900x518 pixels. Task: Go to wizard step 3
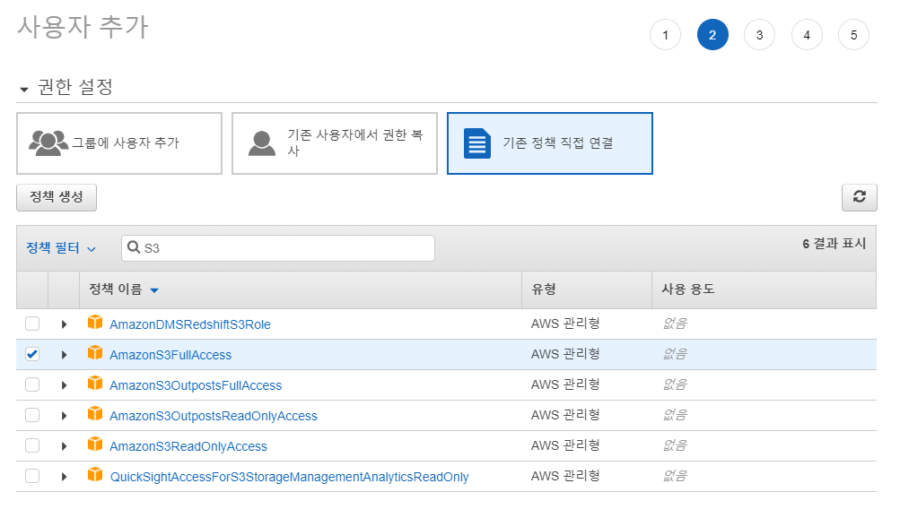759,35
